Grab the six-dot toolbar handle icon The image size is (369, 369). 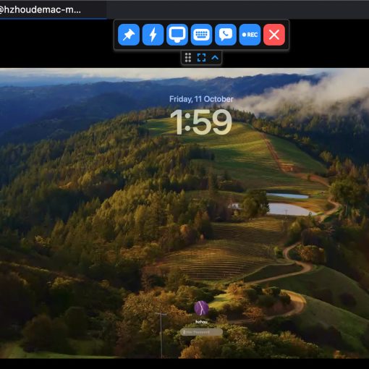[188, 58]
